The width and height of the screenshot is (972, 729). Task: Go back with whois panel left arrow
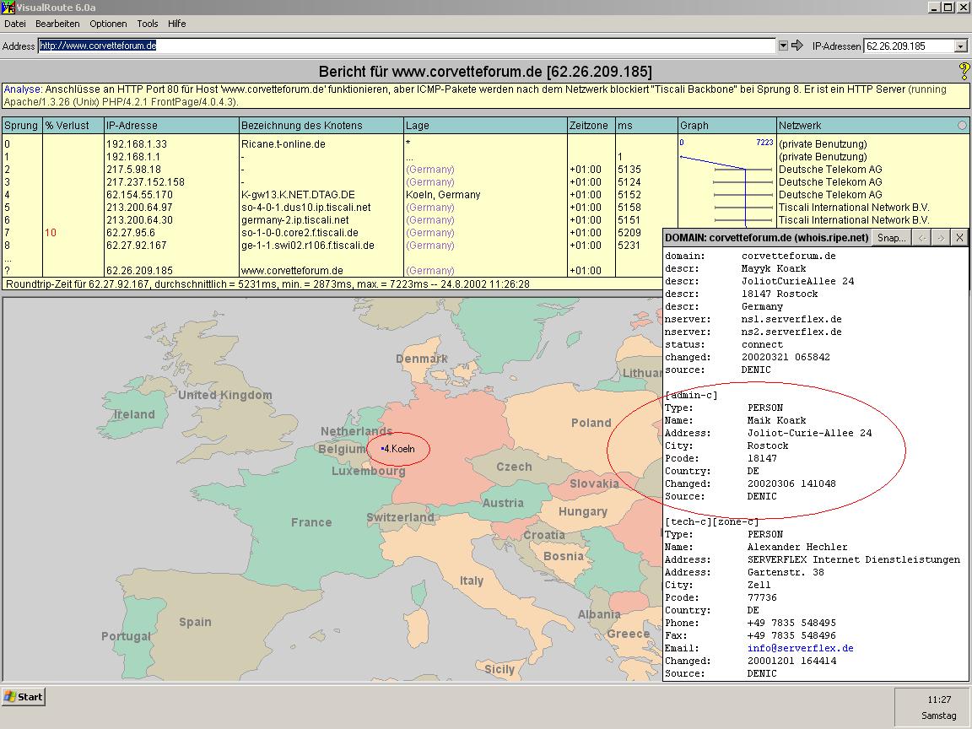[922, 238]
